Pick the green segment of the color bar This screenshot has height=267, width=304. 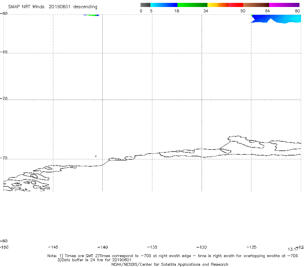coord(192,5)
